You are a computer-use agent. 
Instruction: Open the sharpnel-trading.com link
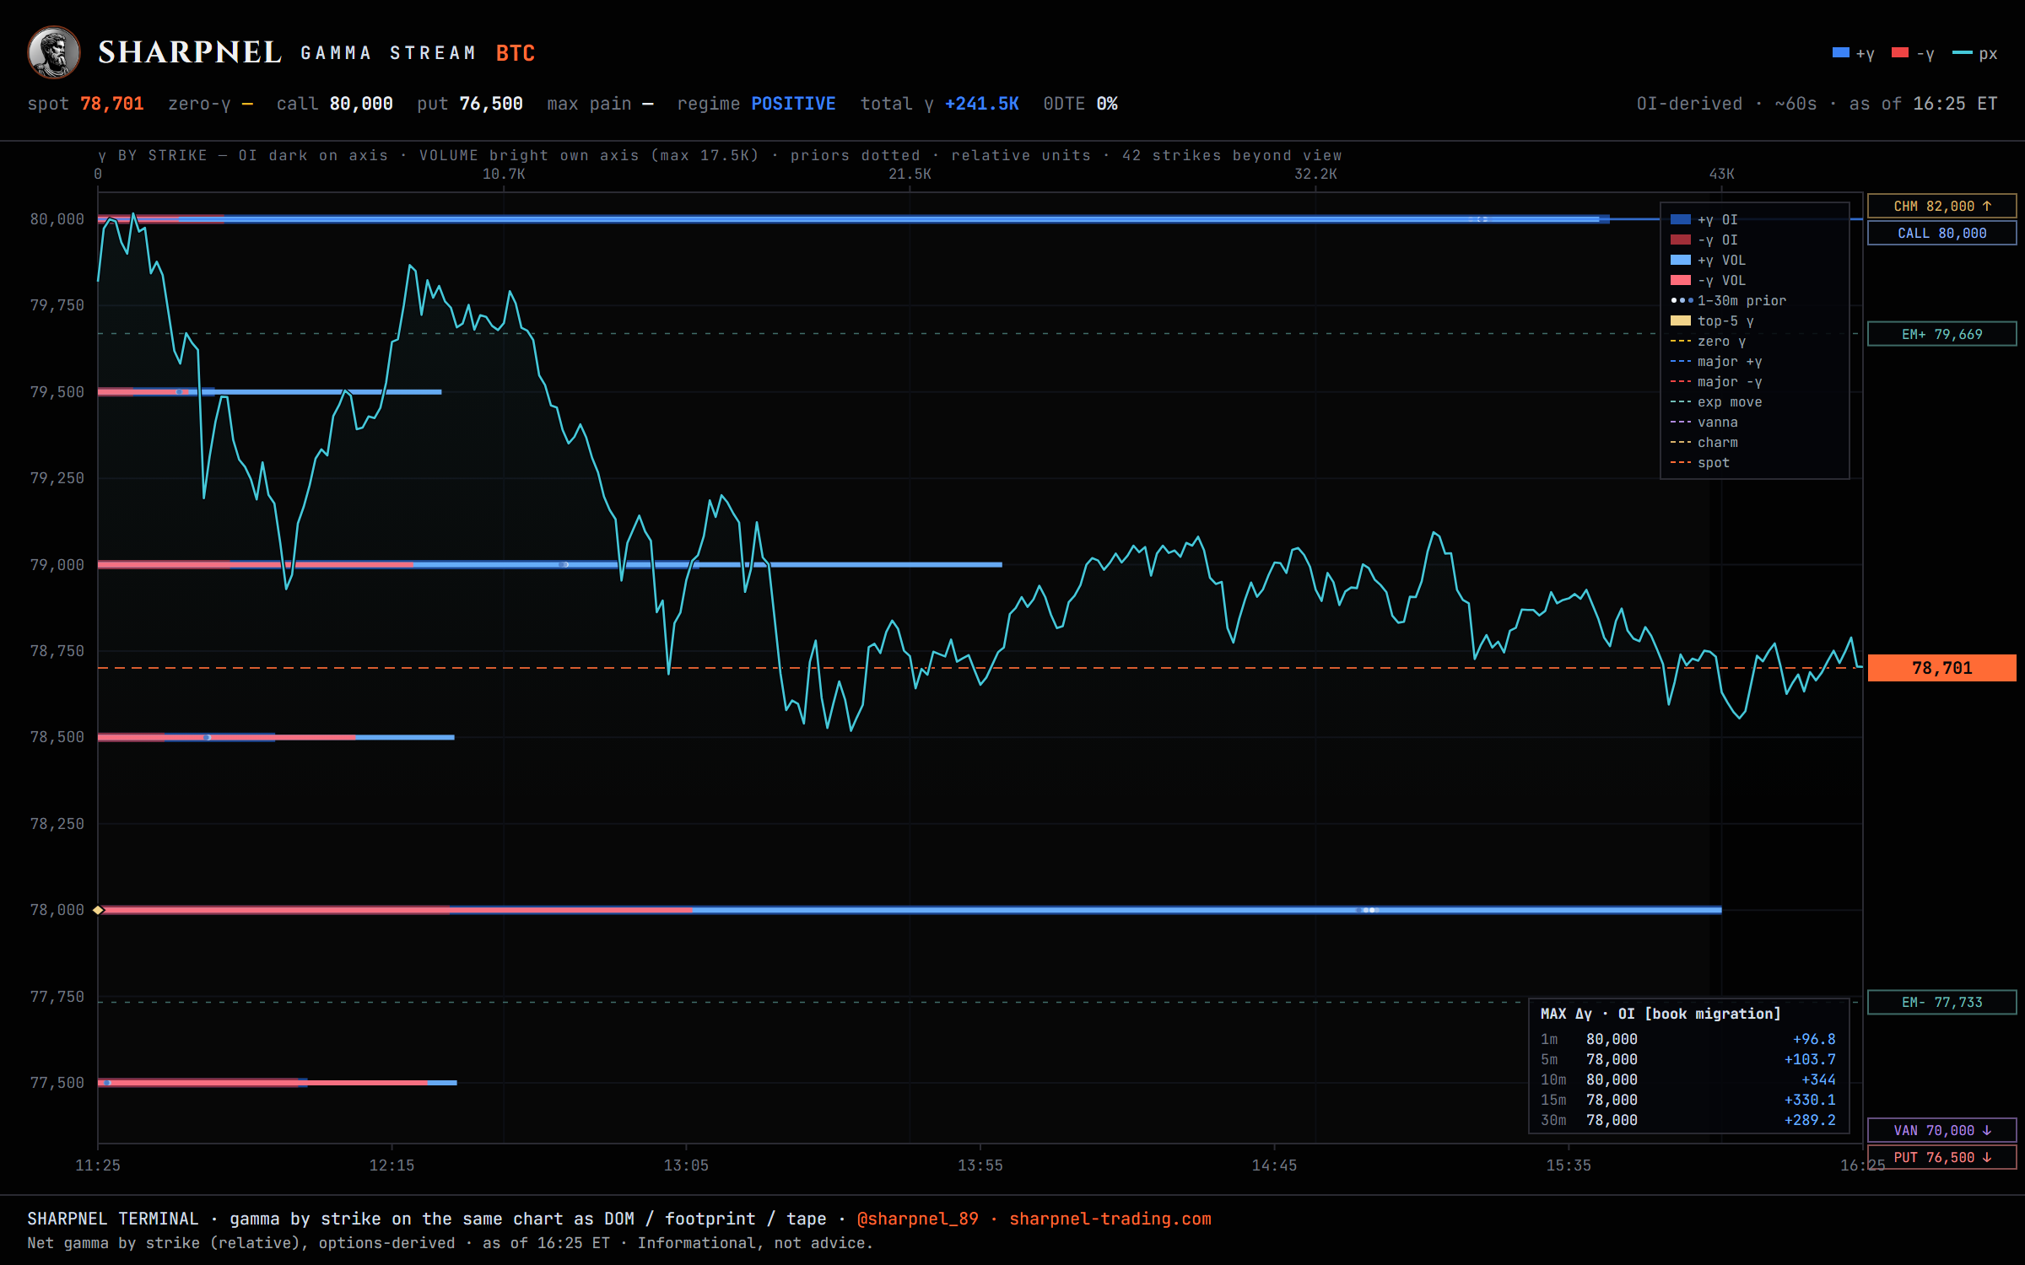tap(1110, 1219)
